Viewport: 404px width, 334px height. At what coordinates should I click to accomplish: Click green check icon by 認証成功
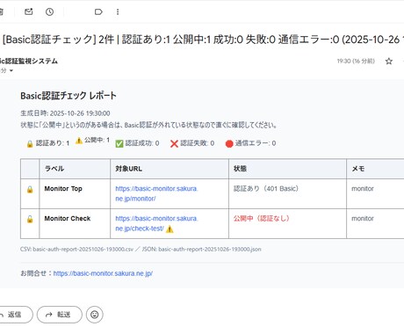(119, 143)
